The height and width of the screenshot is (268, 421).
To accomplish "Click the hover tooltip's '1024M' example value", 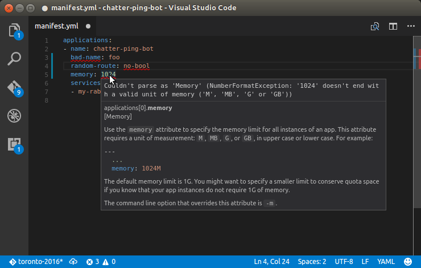I will coord(151,168).
